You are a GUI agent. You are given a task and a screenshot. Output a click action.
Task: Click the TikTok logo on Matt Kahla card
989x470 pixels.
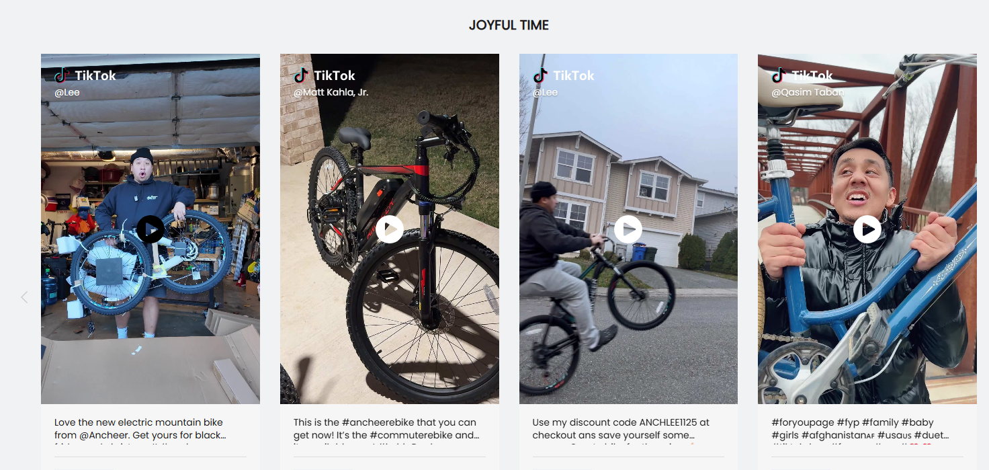click(x=325, y=75)
